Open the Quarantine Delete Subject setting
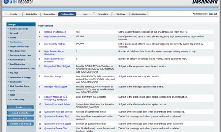Viewport: 221px width, 132px height. [x=57, y=124]
